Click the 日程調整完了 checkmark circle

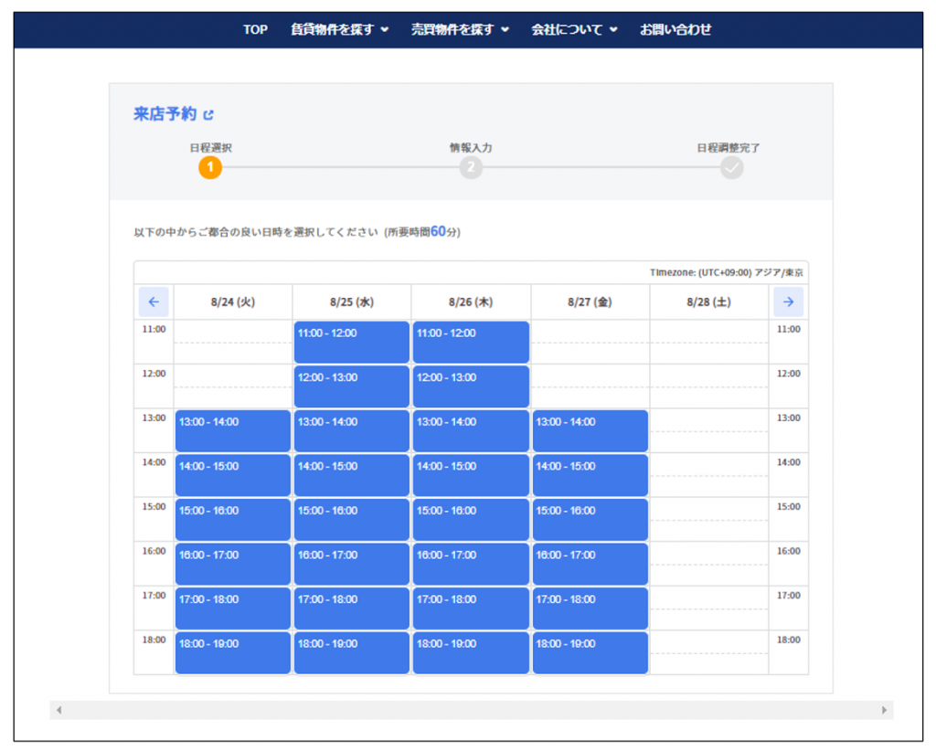pyautogui.click(x=731, y=167)
